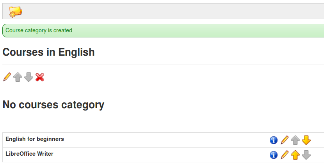Viewport: 324px width, 167px height.
Task: Move English for beginners down with yellow arrow
Action: click(x=306, y=140)
